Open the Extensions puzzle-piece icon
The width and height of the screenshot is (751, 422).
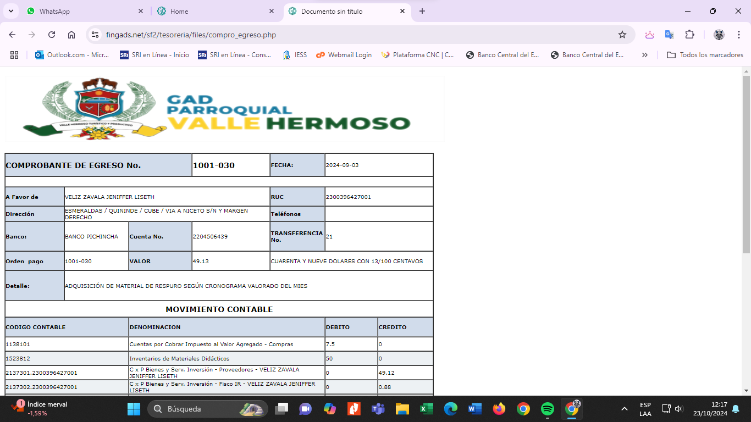[x=689, y=35]
